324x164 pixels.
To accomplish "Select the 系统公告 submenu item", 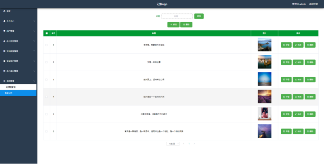I will (9, 93).
